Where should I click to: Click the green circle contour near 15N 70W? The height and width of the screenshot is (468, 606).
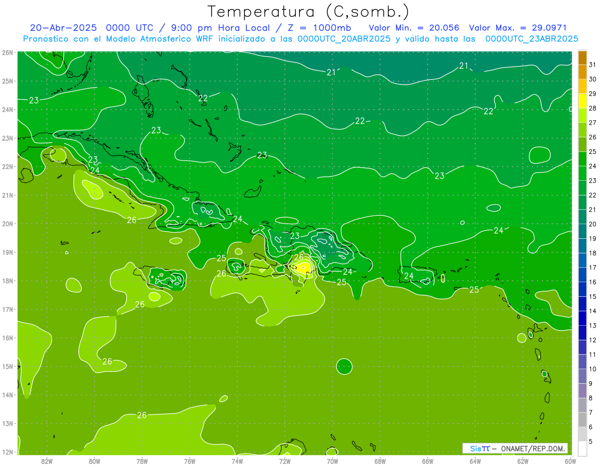point(344,367)
